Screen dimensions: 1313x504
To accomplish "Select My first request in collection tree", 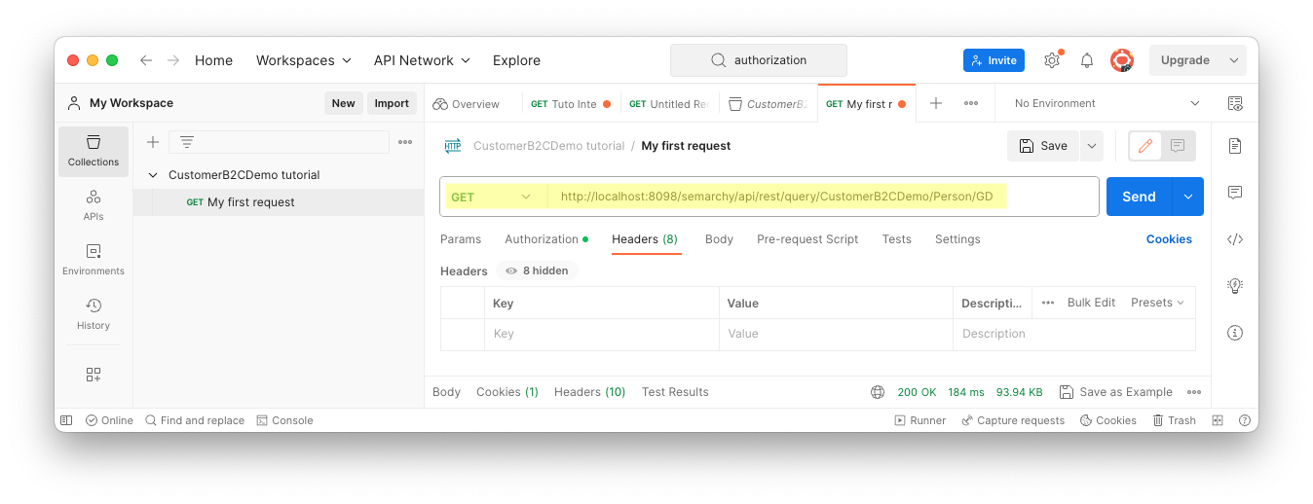I will [279, 202].
